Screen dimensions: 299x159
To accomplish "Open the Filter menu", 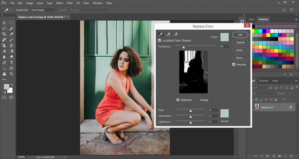I will click(70, 3).
